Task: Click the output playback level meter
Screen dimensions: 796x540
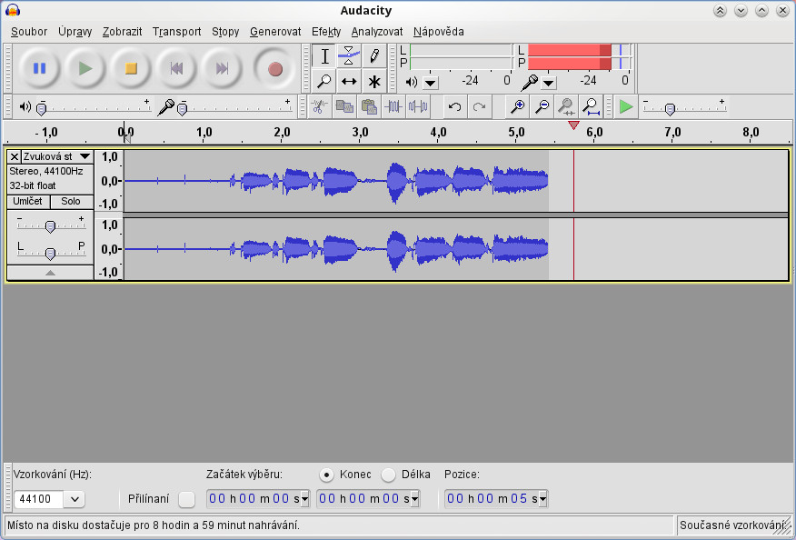Action: coord(461,56)
